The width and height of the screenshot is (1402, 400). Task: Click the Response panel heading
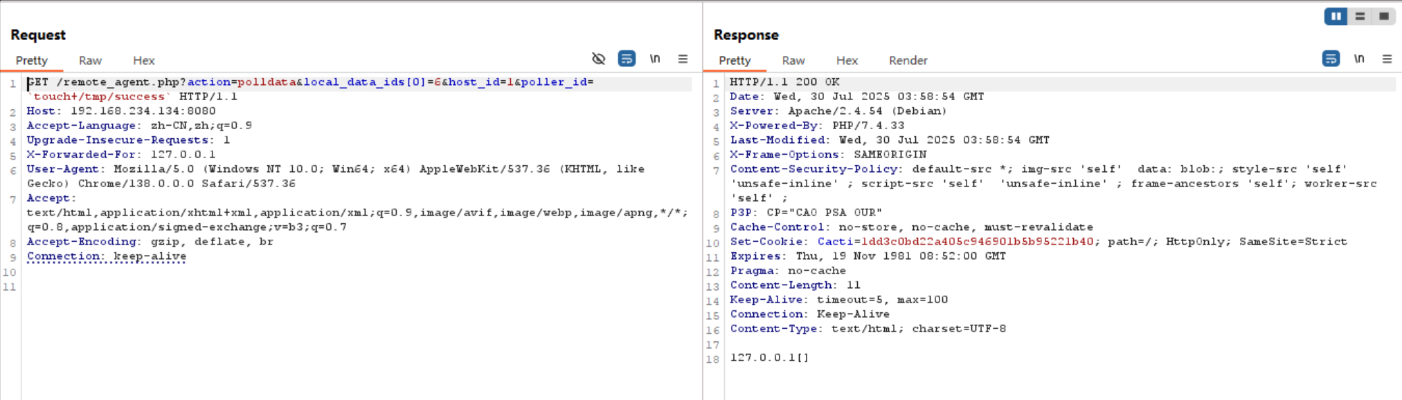[x=746, y=35]
